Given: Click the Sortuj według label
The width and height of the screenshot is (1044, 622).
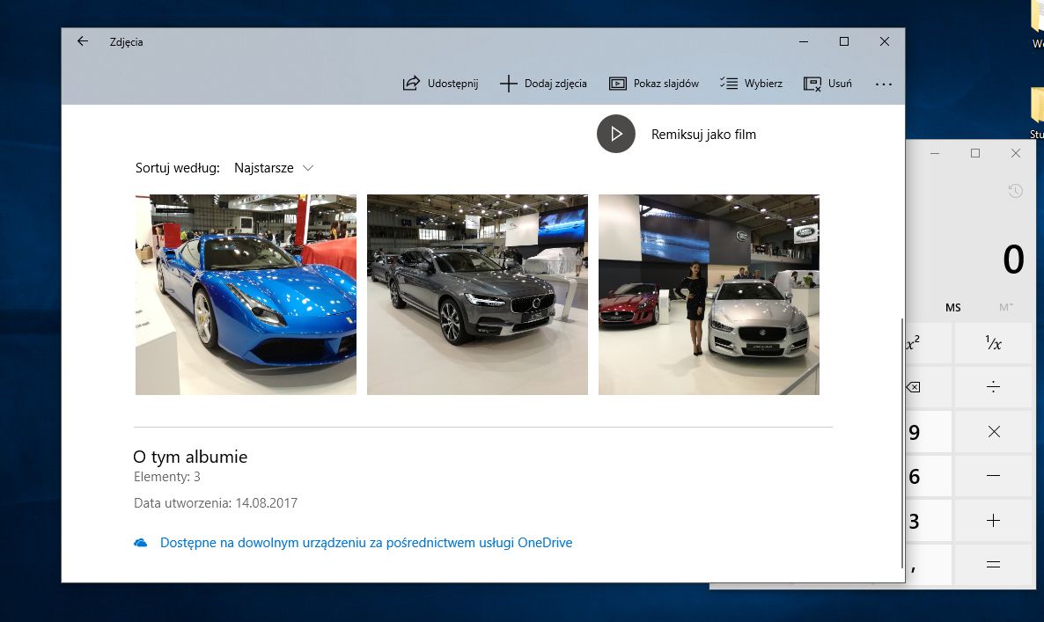Looking at the screenshot, I should 178,168.
